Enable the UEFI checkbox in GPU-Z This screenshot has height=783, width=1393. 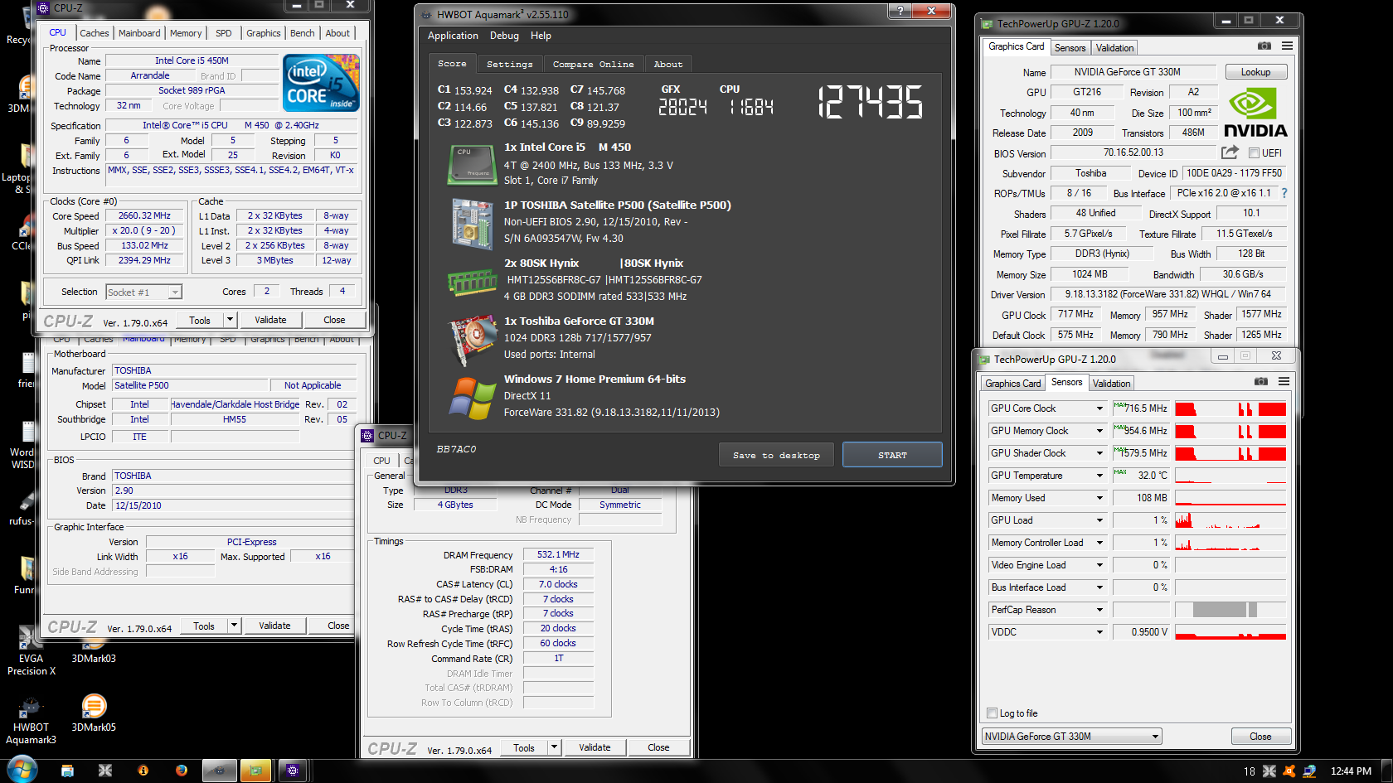pos(1254,153)
